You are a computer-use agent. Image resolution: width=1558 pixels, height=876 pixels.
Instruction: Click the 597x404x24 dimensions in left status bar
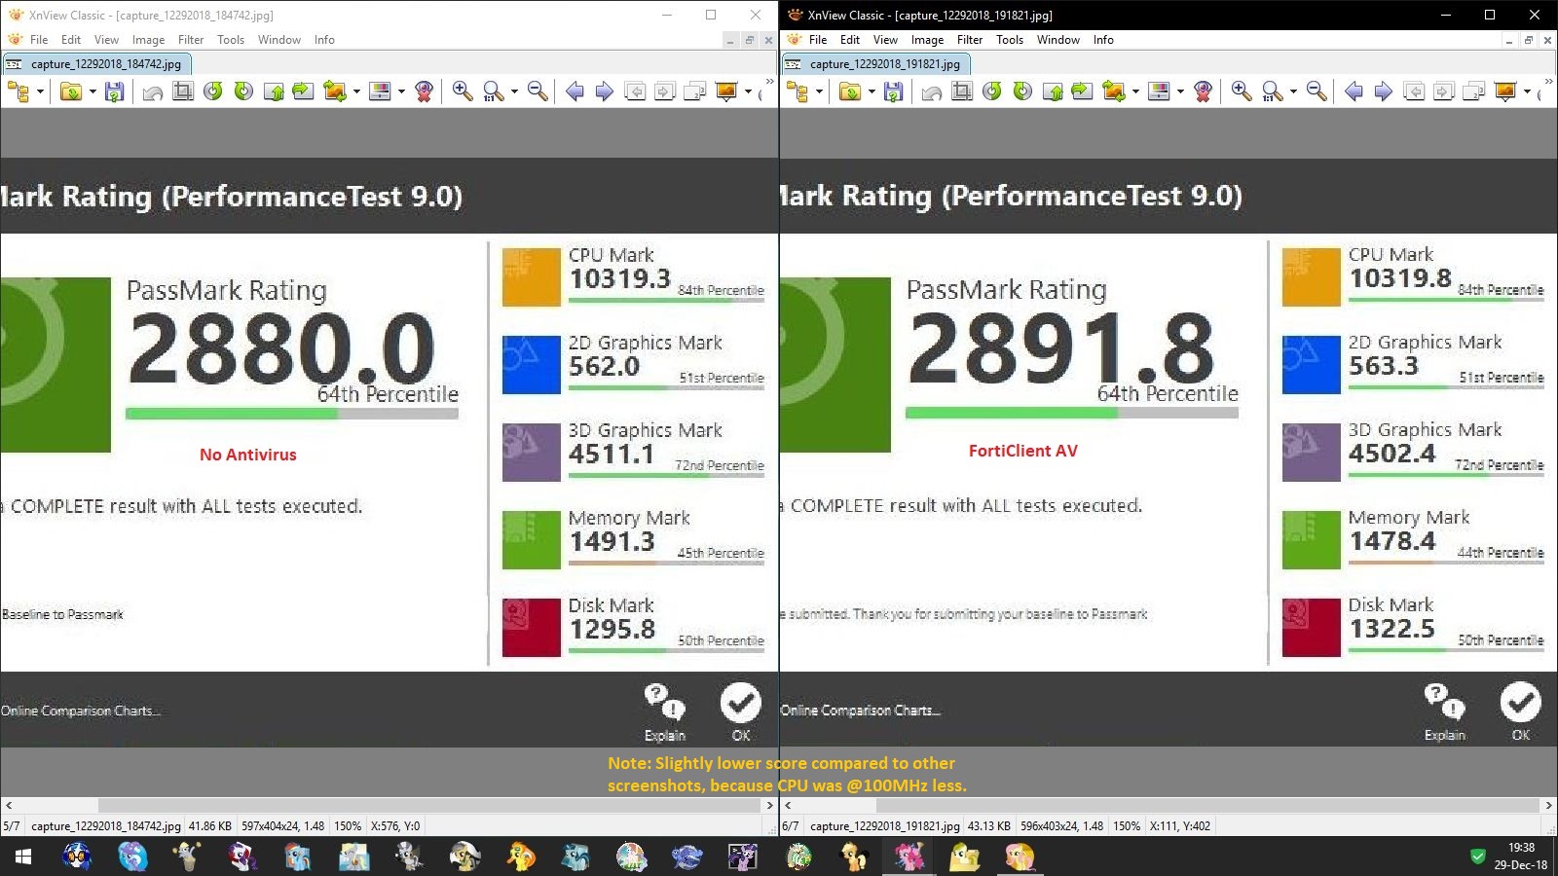[282, 826]
